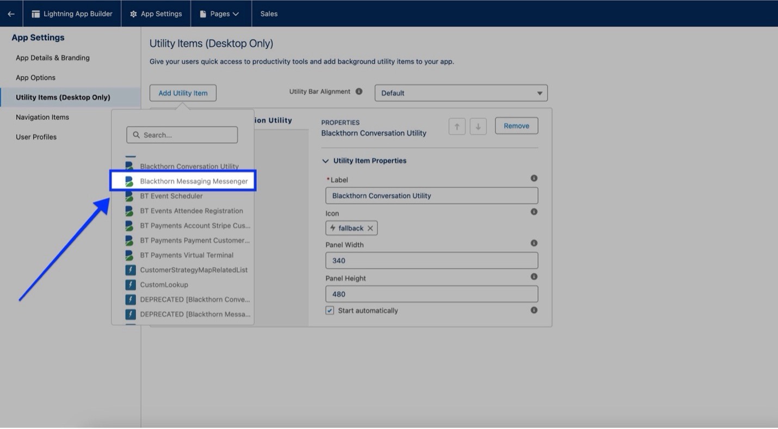Move utility item up with arrow button
Image resolution: width=778 pixels, height=429 pixels.
coord(457,126)
